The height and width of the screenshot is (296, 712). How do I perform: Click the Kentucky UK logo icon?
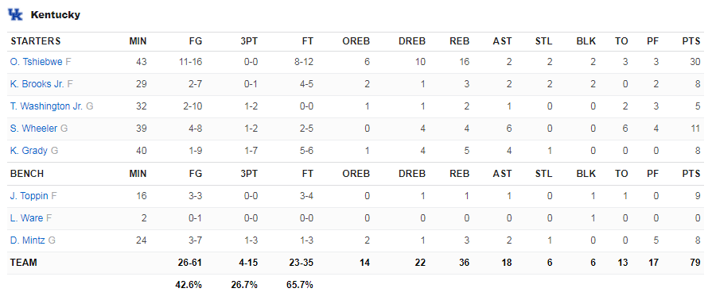pyautogui.click(x=15, y=14)
